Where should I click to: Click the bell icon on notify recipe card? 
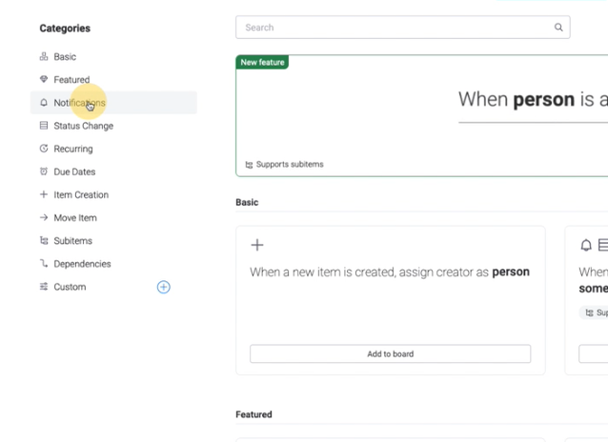coord(586,245)
